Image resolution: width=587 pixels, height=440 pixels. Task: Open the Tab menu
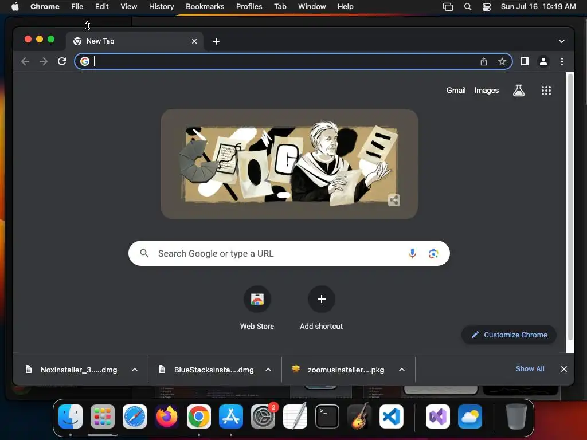pyautogui.click(x=280, y=7)
